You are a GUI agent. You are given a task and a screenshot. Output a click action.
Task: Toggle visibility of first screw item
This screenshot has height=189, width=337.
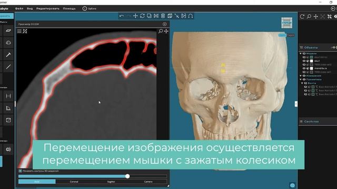coord(305,87)
